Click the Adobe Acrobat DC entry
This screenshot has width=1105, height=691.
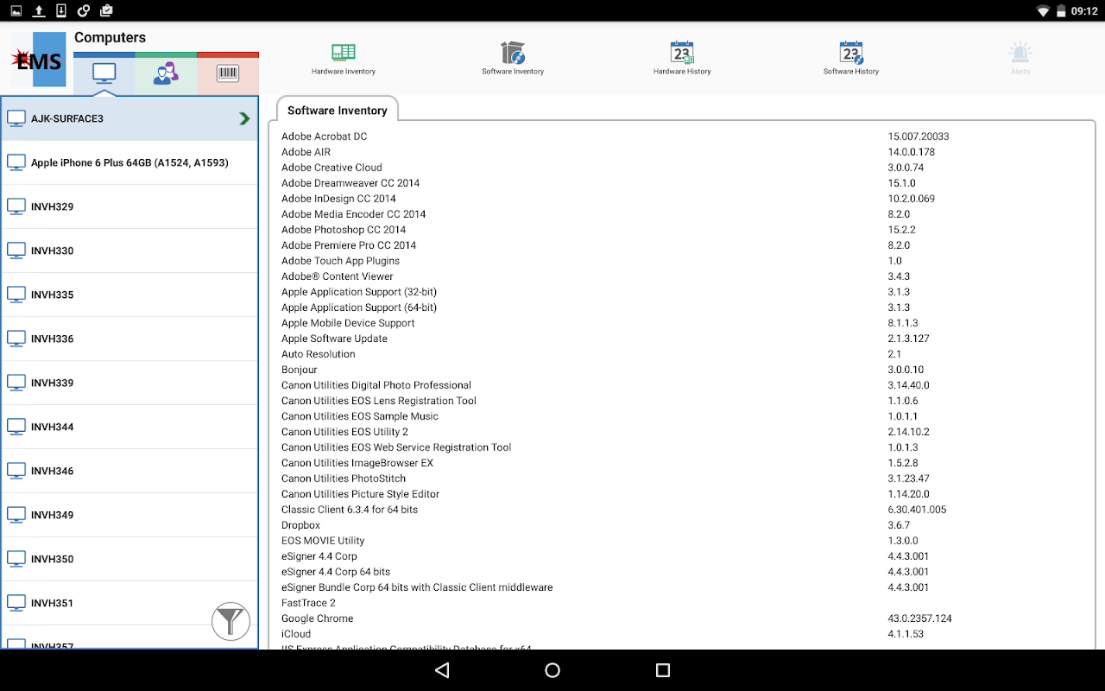point(324,136)
